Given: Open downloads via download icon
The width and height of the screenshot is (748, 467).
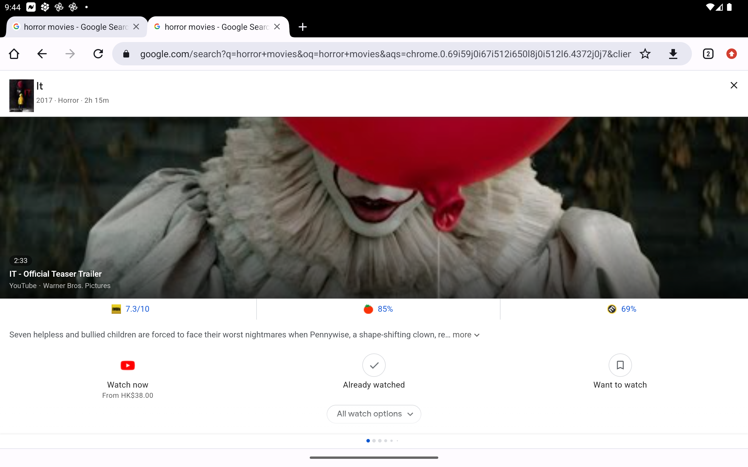Looking at the screenshot, I should tap(673, 54).
